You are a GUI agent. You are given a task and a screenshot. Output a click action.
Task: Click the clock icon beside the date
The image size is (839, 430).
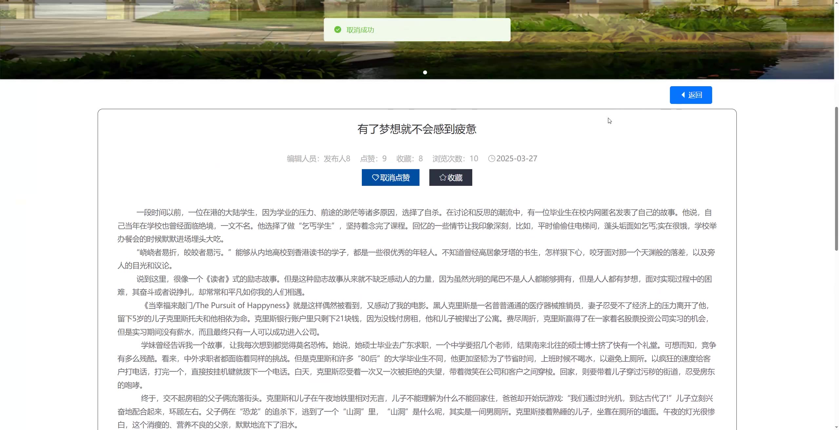click(492, 159)
